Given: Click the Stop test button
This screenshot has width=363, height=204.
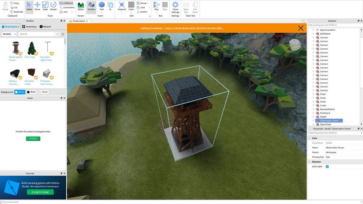Looking at the screenshot, I should [165, 6].
